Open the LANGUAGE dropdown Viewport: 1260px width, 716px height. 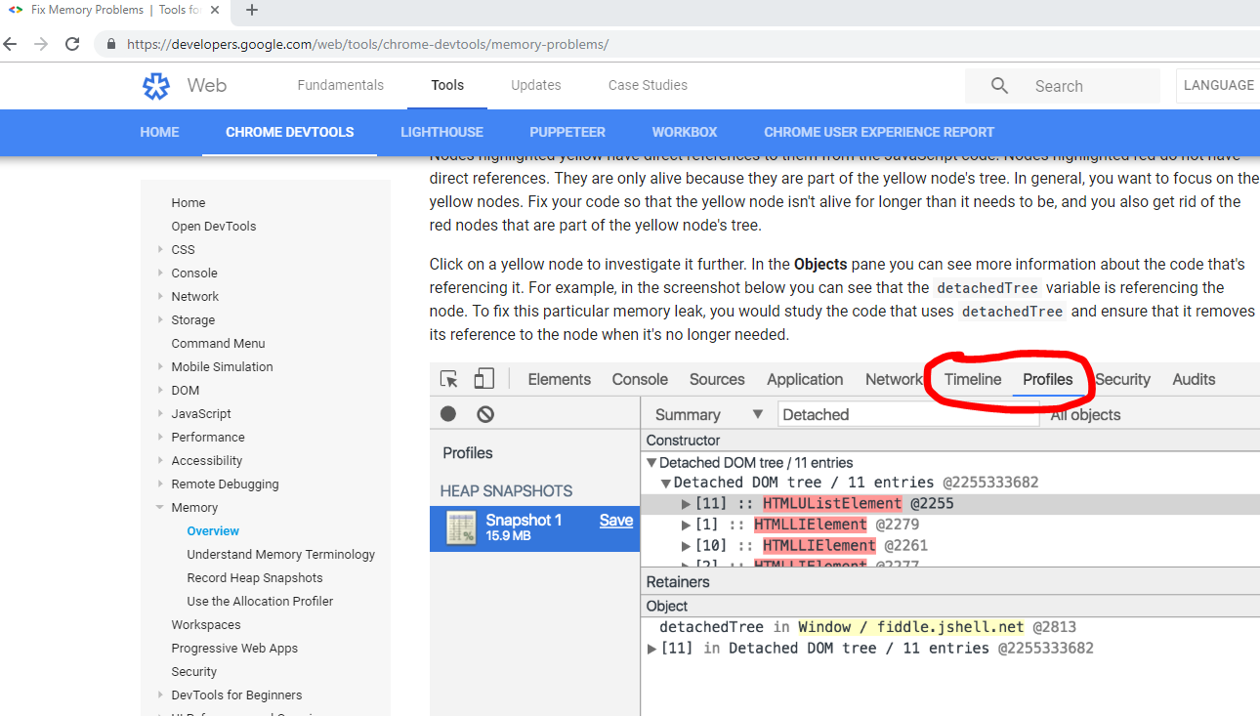coord(1217,85)
